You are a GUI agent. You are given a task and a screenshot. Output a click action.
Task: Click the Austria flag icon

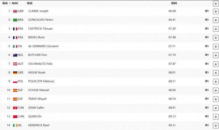(15, 64)
